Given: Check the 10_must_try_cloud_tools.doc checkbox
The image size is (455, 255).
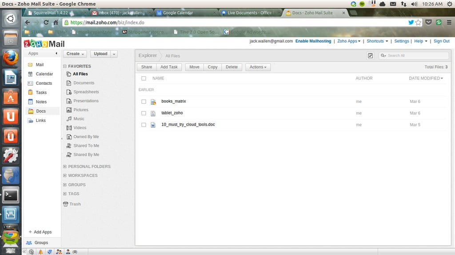Looking at the screenshot, I should [144, 125].
